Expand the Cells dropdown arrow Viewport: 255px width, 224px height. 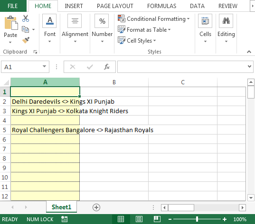[x=205, y=42]
